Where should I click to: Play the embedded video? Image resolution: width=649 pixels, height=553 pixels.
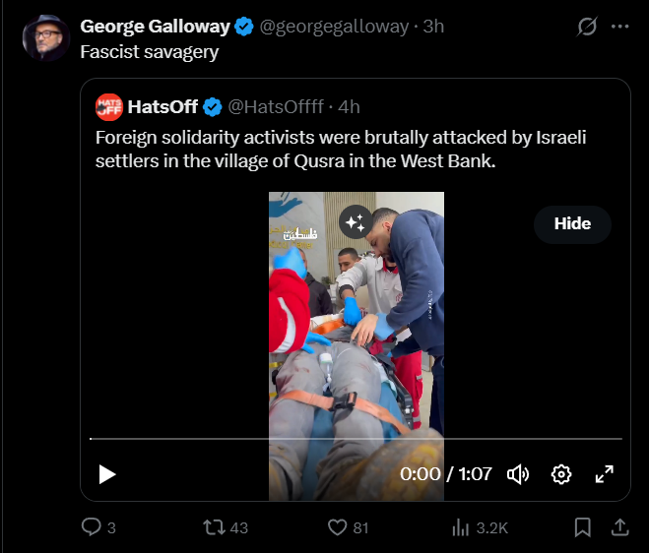click(107, 474)
